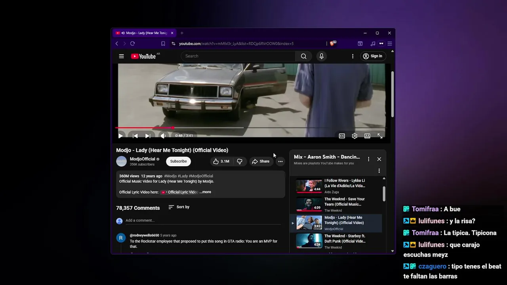Subscribe to ModjoOfficial
The height and width of the screenshot is (285, 507).
[x=178, y=161]
